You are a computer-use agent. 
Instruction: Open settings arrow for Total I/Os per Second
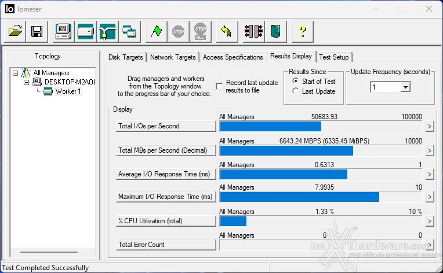coord(430,126)
